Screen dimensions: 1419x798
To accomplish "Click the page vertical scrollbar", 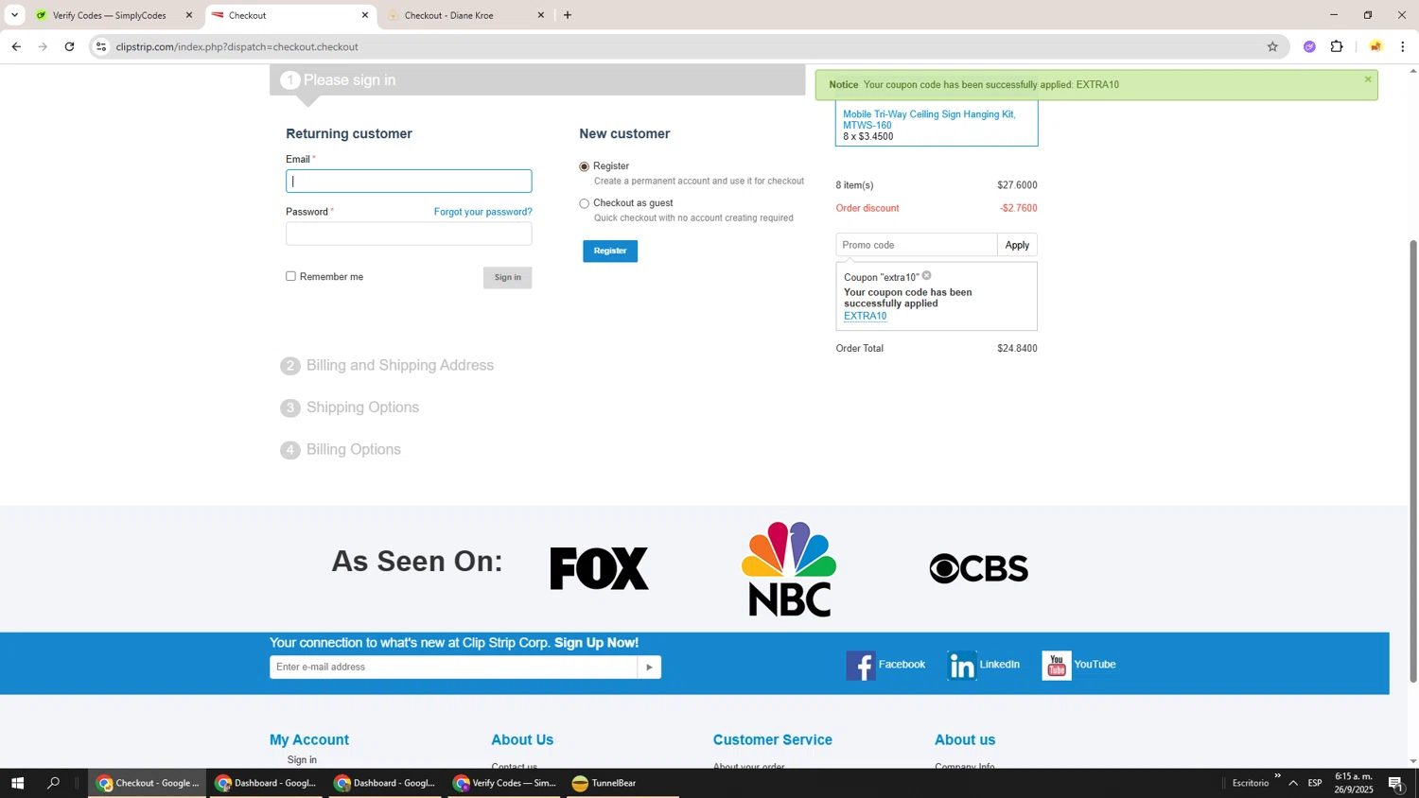I will [1413, 460].
